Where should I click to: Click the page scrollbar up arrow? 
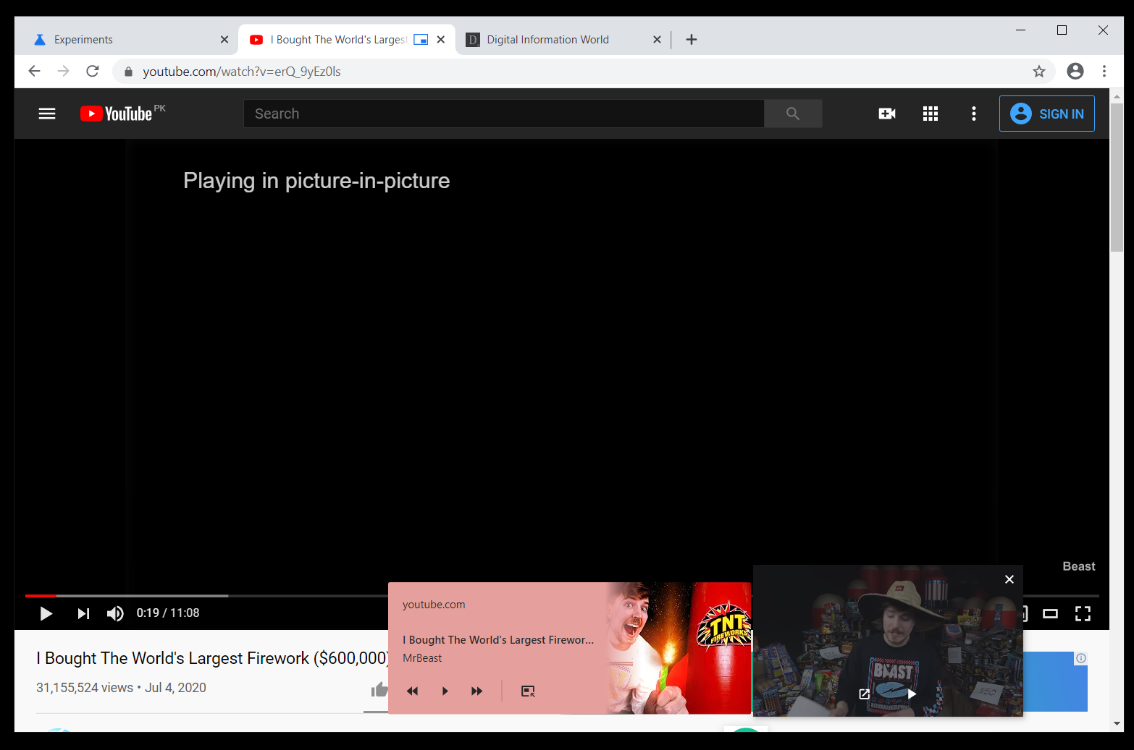1117,96
